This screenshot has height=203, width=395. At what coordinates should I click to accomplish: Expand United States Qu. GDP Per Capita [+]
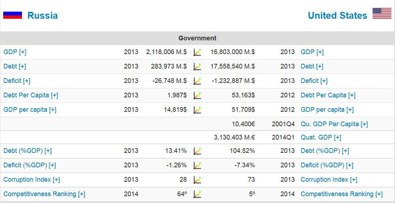click(x=334, y=124)
